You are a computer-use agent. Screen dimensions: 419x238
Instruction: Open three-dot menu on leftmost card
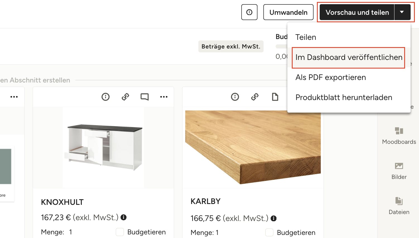click(14, 97)
